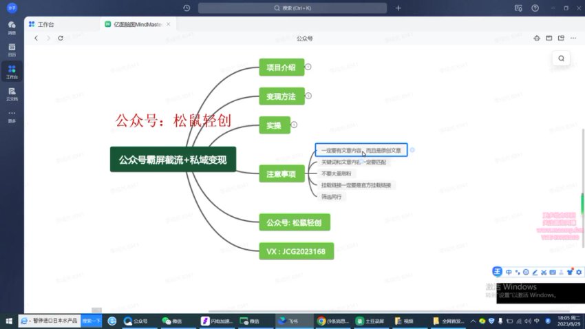This screenshot has height=329, width=585.
Task: Expand the 变现方法 node's collapse circle
Action: (x=308, y=96)
